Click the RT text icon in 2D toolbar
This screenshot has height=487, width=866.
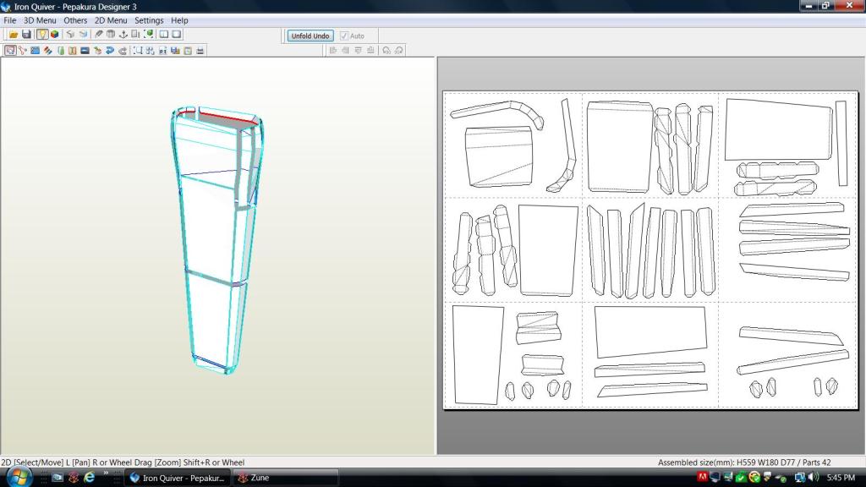click(x=162, y=50)
